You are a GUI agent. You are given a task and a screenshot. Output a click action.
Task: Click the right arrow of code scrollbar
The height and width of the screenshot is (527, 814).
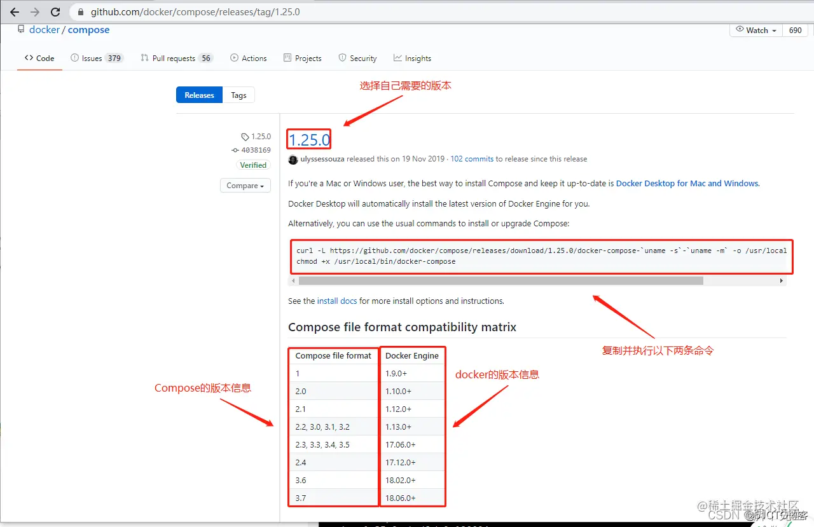[x=782, y=280]
